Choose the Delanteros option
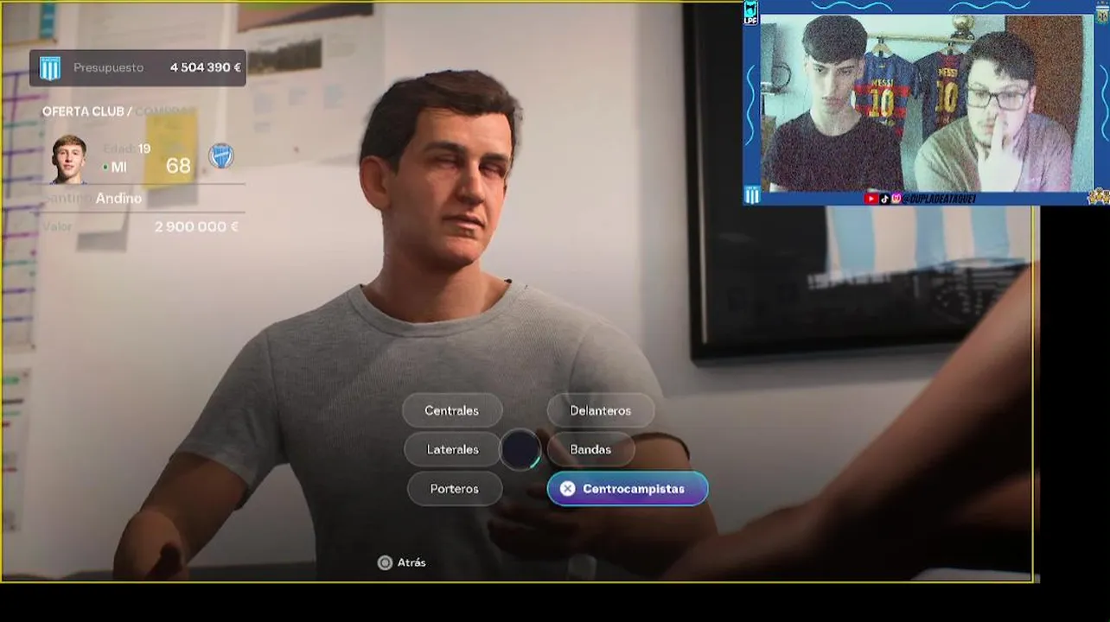Image resolution: width=1110 pixels, height=622 pixels. tap(601, 410)
